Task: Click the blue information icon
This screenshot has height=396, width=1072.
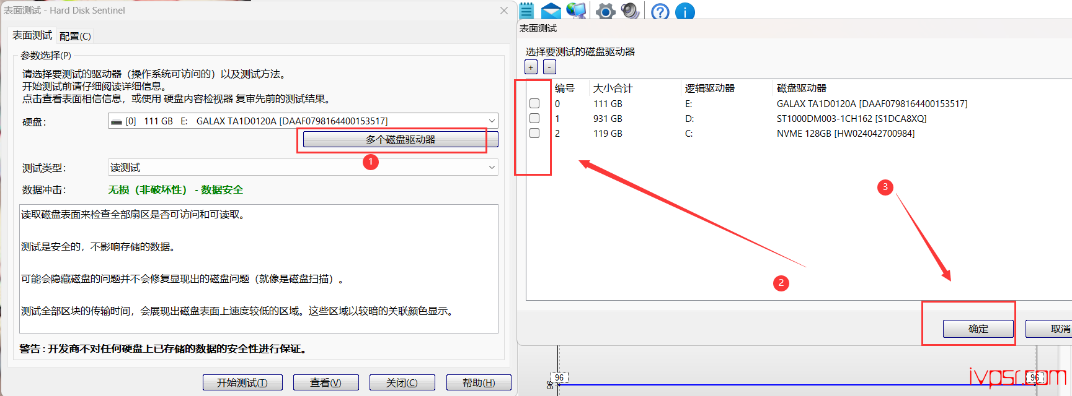Action: [684, 11]
